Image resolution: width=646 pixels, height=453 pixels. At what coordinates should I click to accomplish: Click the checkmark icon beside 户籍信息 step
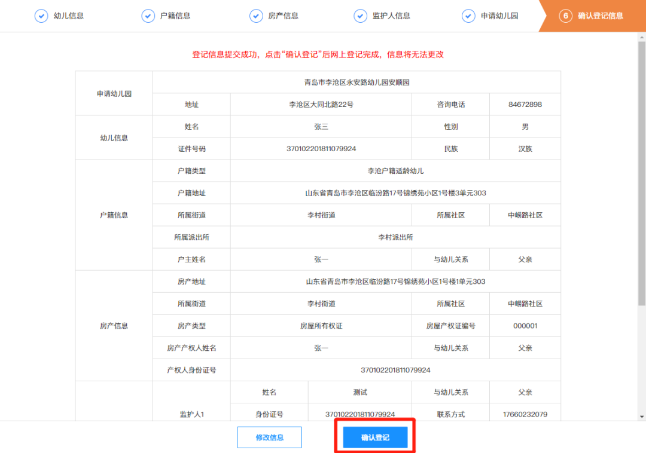(x=148, y=16)
